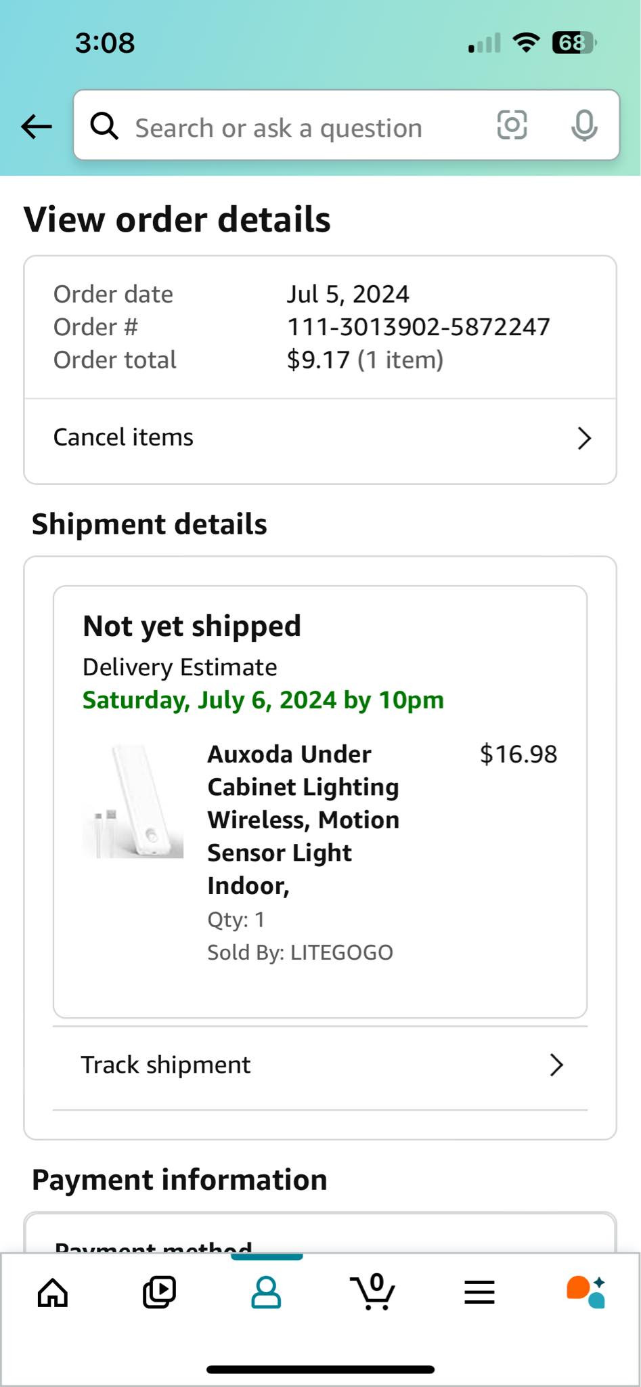Select the Track shipment row
The height and width of the screenshot is (1387, 641).
tap(320, 1065)
